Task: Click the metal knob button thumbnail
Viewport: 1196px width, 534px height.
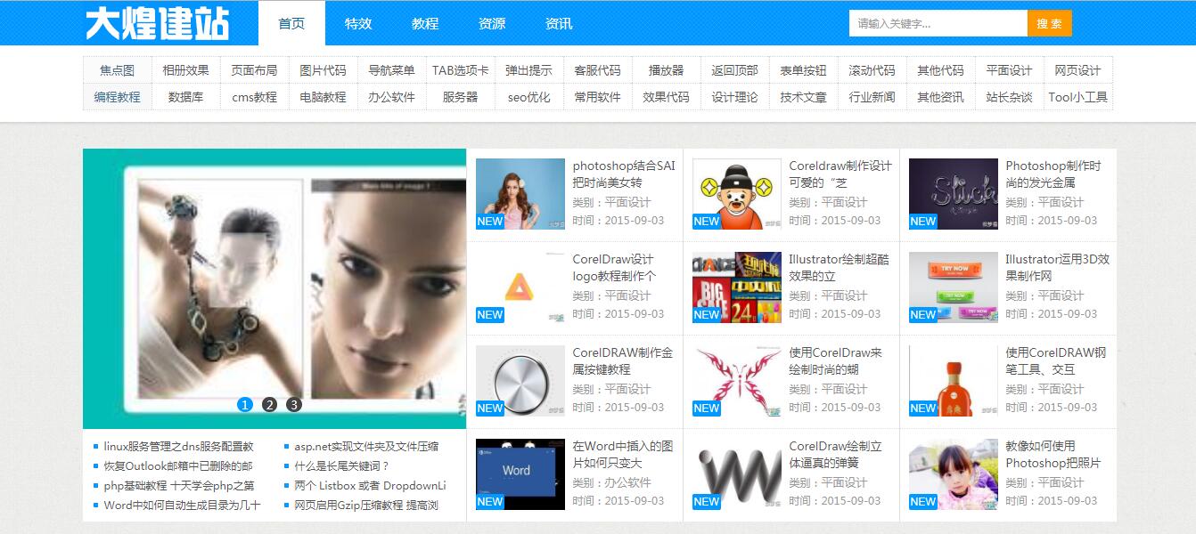Action: pos(520,380)
